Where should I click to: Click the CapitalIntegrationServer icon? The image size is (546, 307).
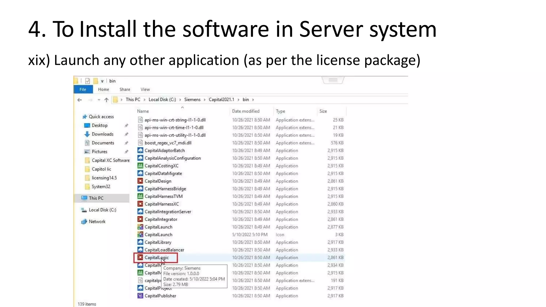[x=140, y=211]
